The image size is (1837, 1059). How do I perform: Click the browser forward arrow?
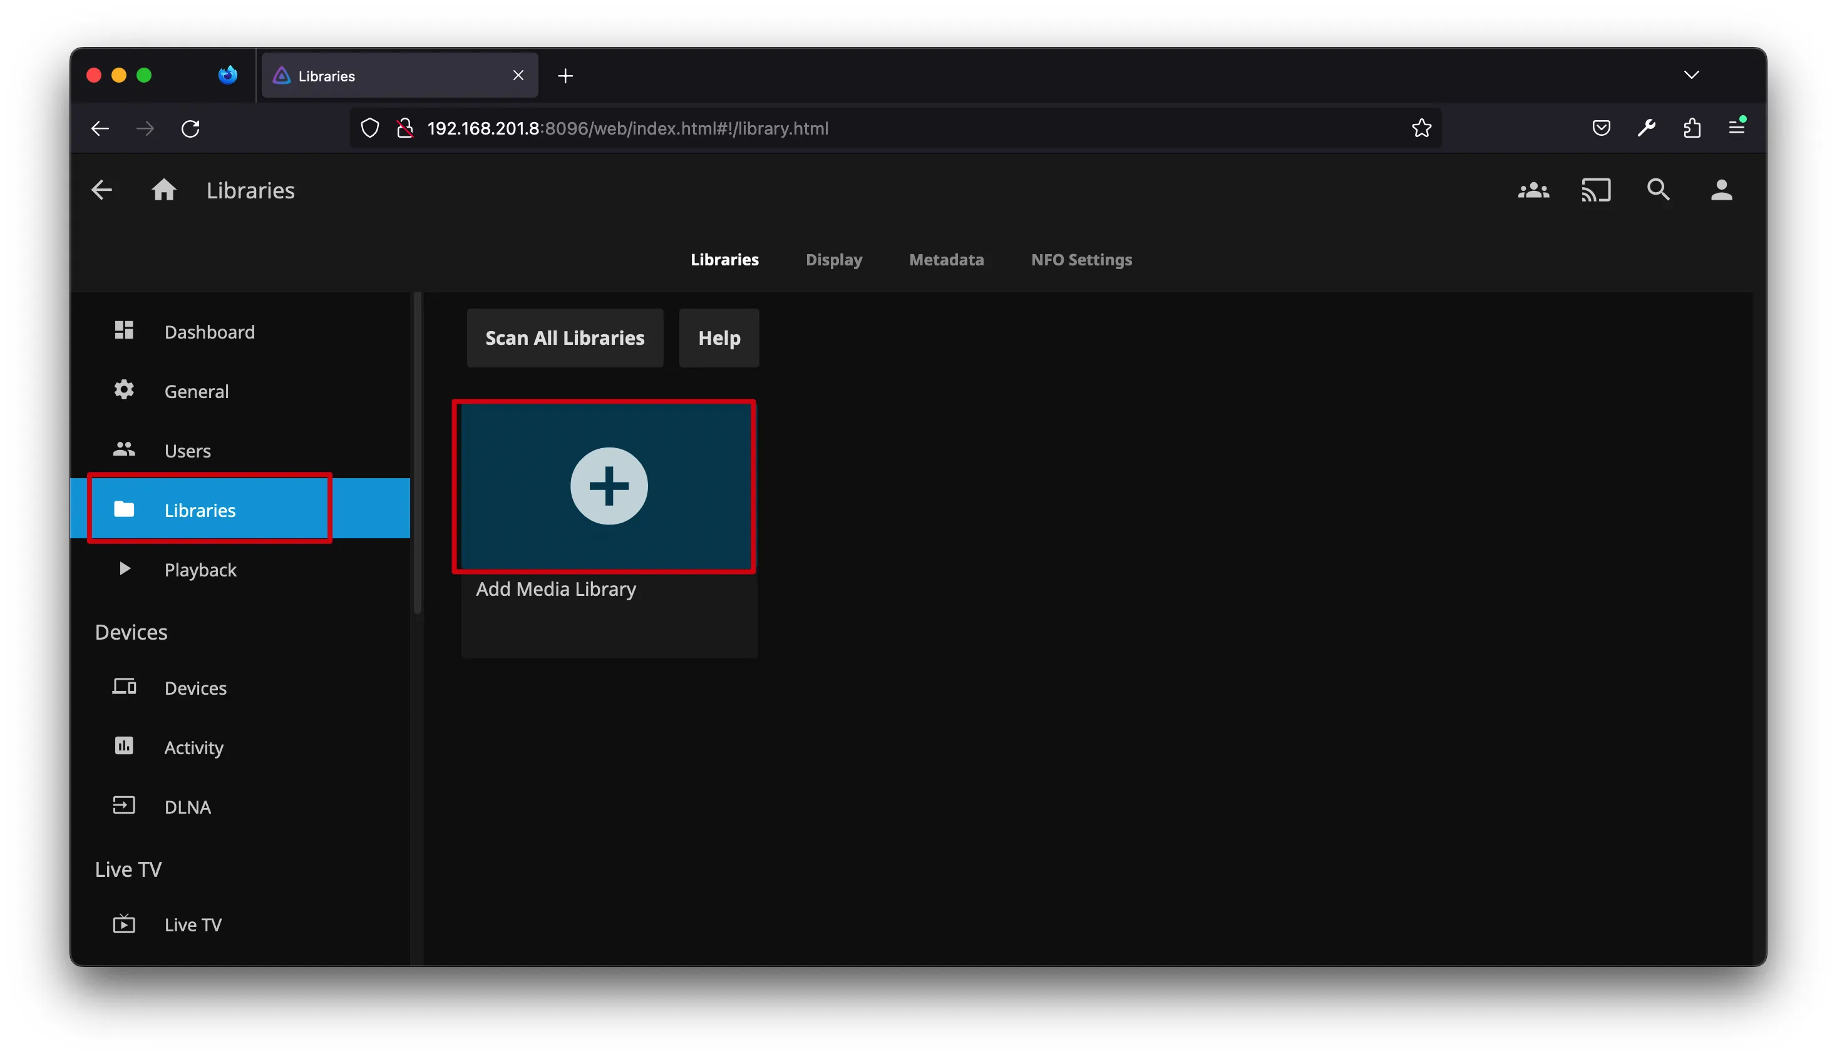pos(145,129)
